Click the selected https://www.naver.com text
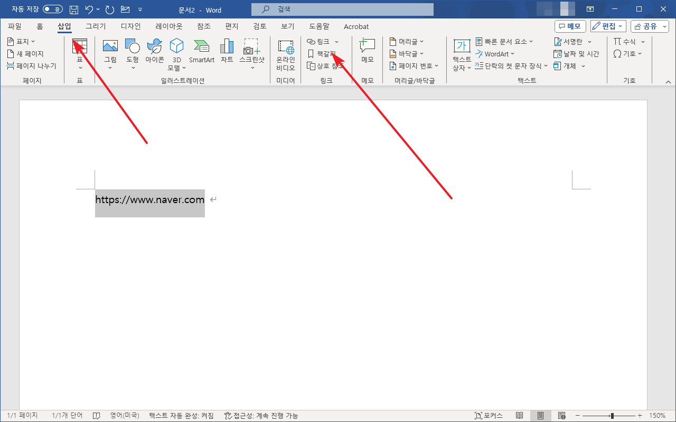Viewport: 676px width, 422px height. click(x=150, y=200)
